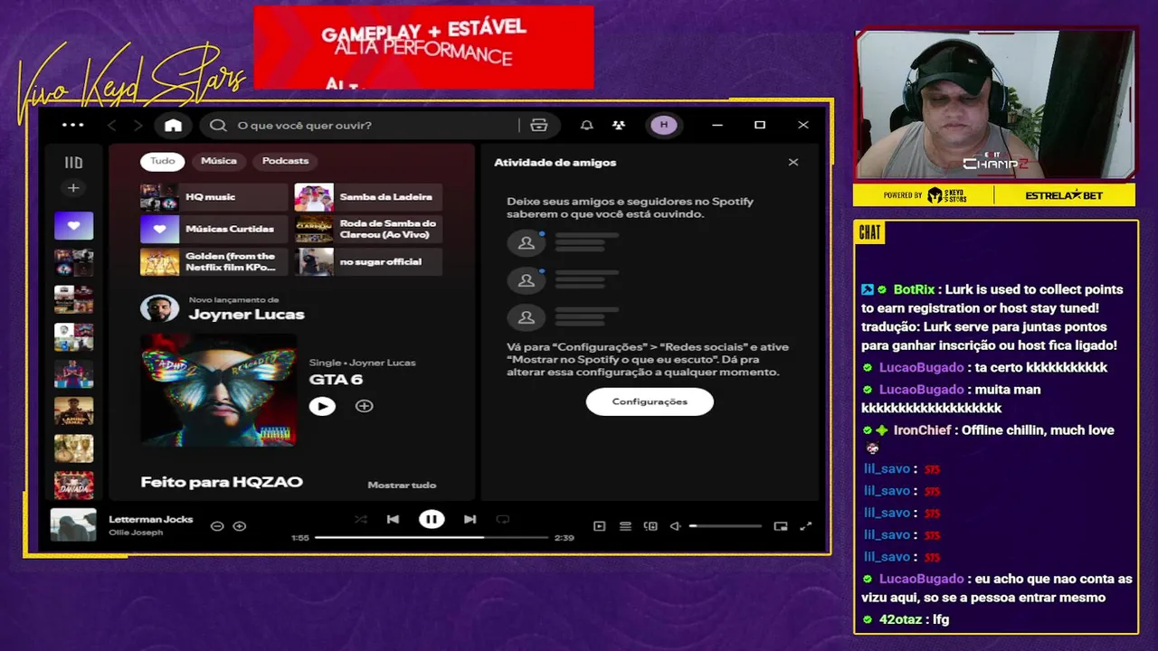1158x651 pixels.
Task: Add Letterman Jocks to Liked Songs
Action: tap(240, 526)
